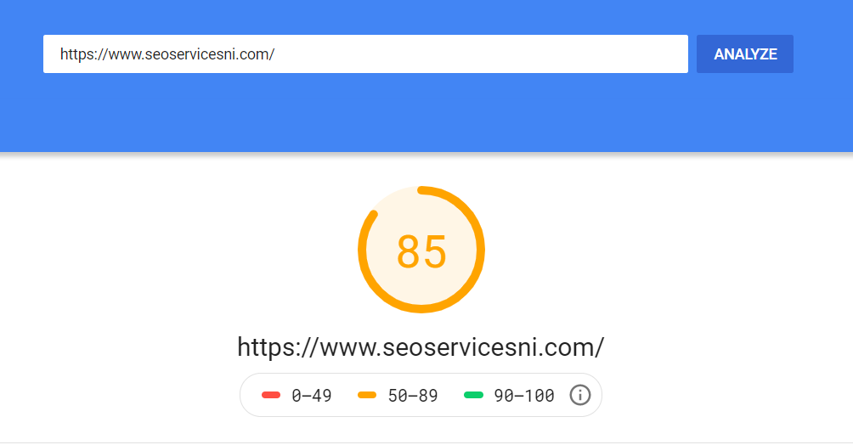This screenshot has height=445, width=853.
Task: Click the 85 performance score number
Action: [x=421, y=251]
